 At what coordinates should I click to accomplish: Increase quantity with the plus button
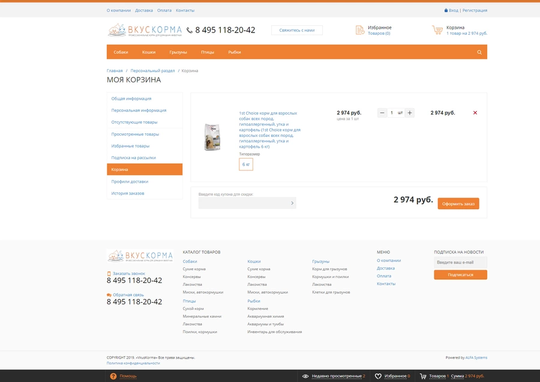point(409,113)
